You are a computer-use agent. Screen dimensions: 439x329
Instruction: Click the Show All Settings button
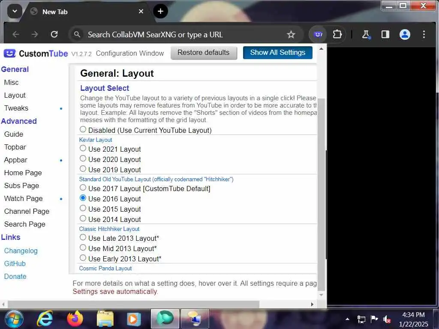pos(278,53)
